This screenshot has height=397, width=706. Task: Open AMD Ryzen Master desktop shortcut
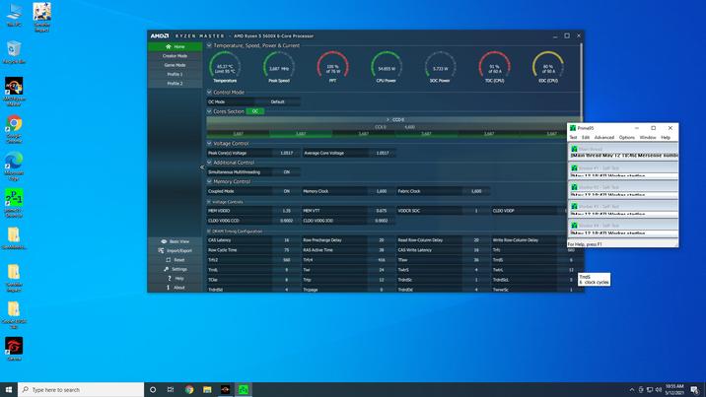point(14,92)
